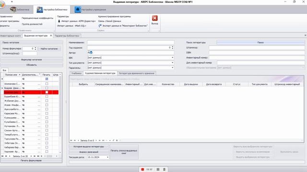The height and width of the screenshot is (172, 307).
Task: Click the Найти читателя button
Action: (49, 49)
